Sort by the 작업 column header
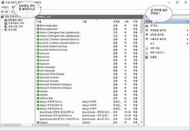This screenshot has width=190, height=131. click(136, 21)
